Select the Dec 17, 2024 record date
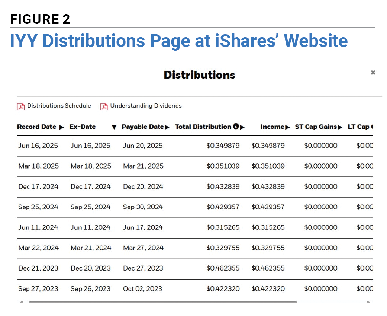 38,187
